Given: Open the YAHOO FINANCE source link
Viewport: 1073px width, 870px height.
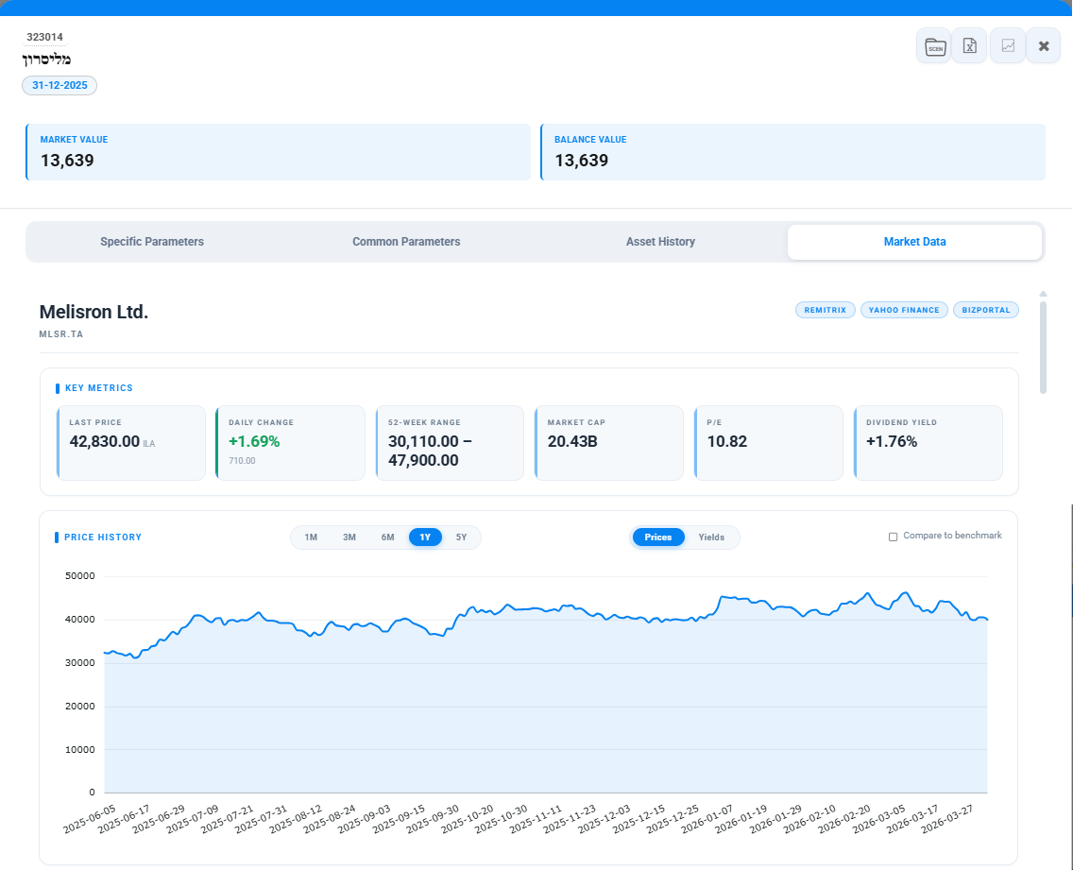Looking at the screenshot, I should (x=904, y=310).
